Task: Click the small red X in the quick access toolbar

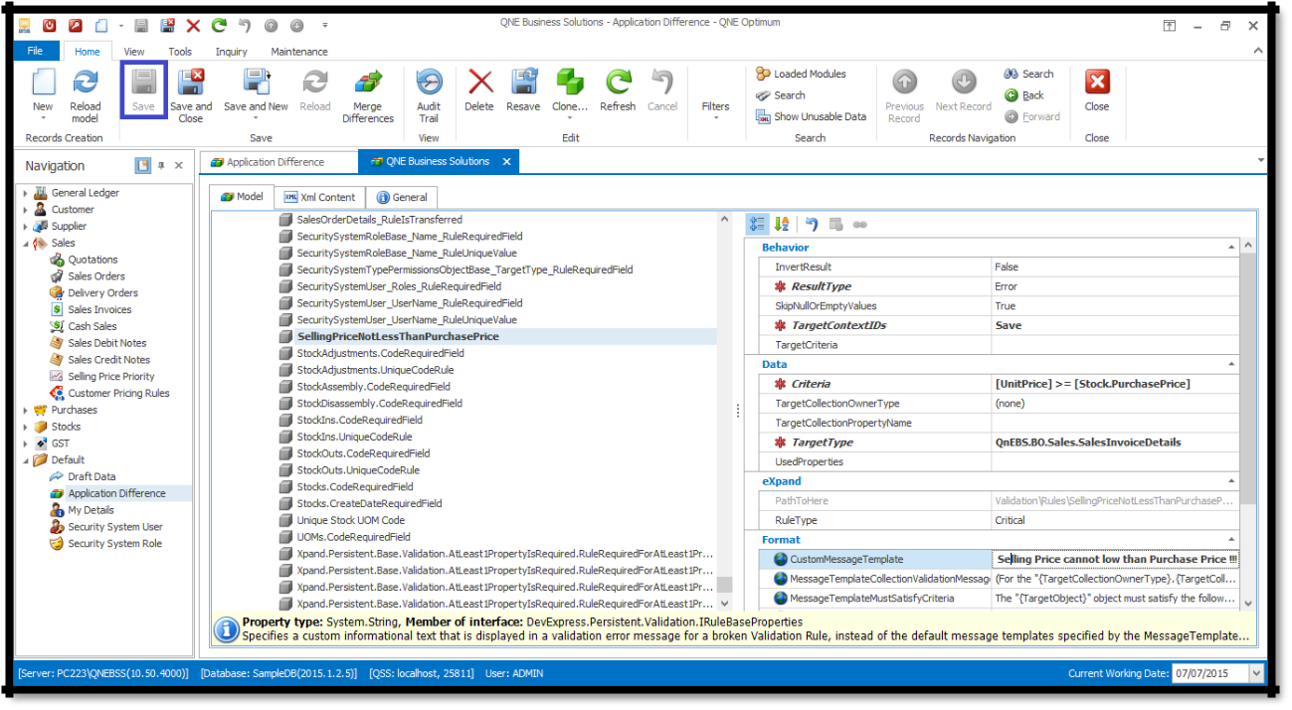Action: [x=193, y=26]
